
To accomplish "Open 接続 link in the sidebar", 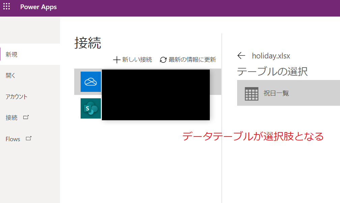I will coord(11,118).
